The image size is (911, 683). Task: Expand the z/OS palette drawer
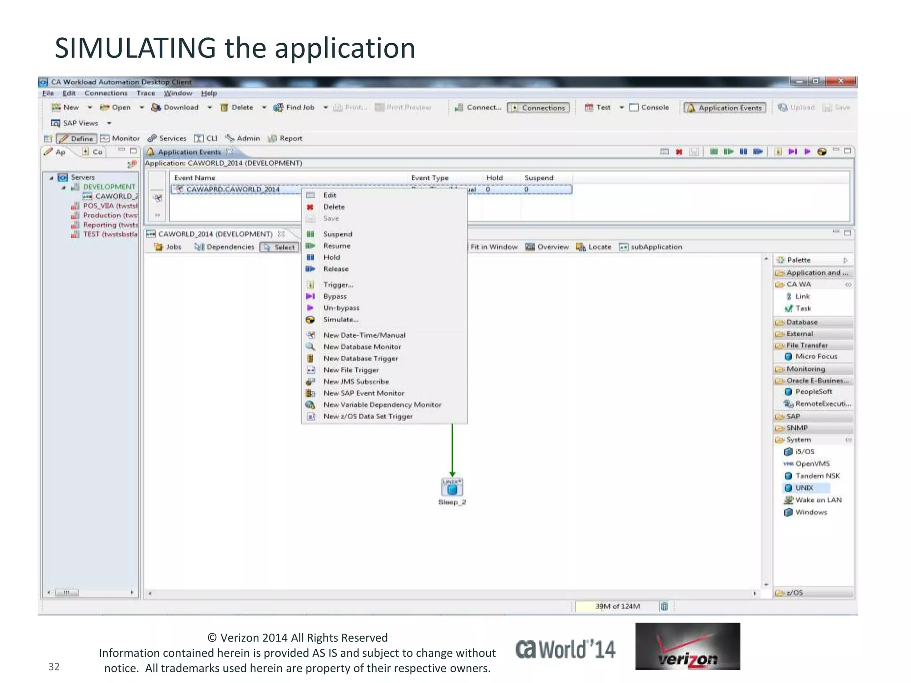tap(813, 592)
